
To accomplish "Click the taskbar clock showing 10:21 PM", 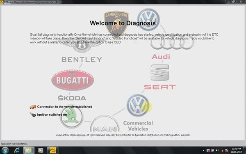I will coord(236,150).
